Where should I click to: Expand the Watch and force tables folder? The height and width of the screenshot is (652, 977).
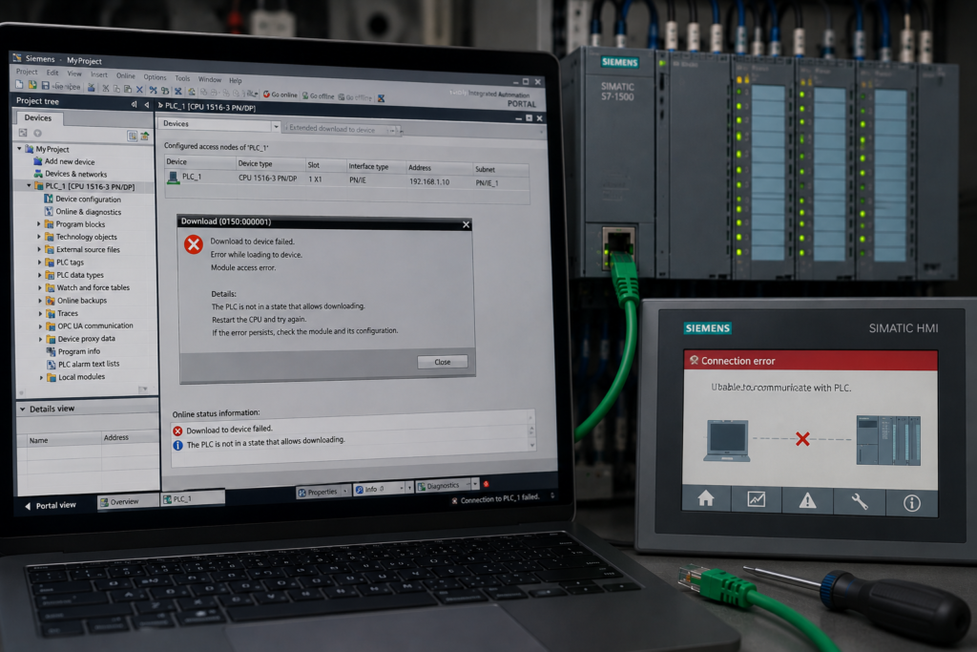click(39, 287)
